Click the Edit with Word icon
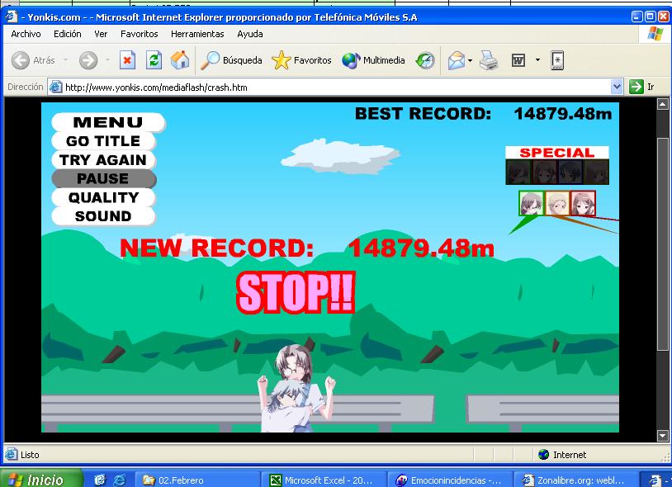Screen dimensions: 672x487 518,60
